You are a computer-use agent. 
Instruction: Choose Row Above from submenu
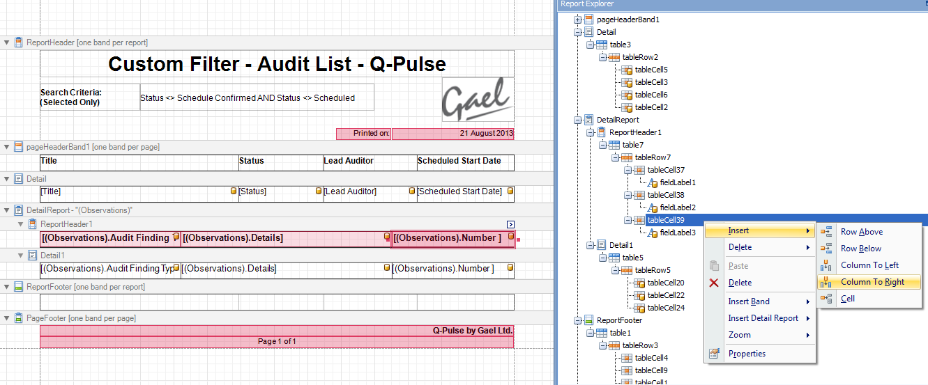pos(869,232)
